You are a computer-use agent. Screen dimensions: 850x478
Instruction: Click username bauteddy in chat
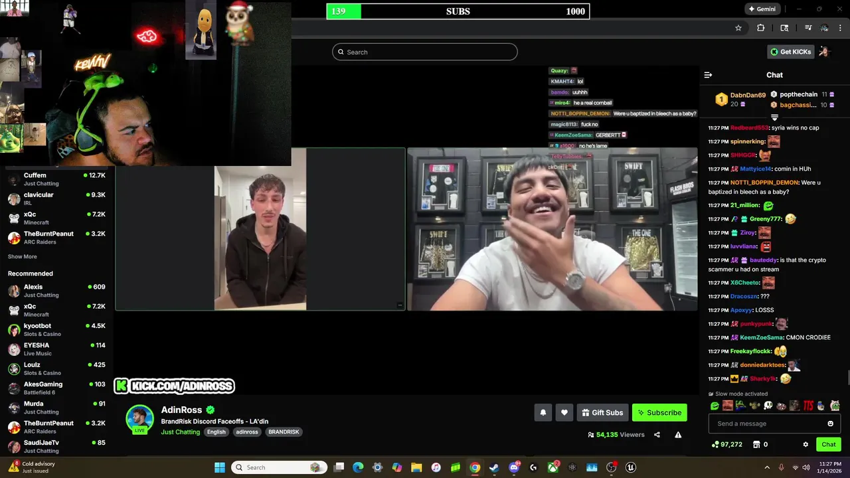pyautogui.click(x=762, y=260)
